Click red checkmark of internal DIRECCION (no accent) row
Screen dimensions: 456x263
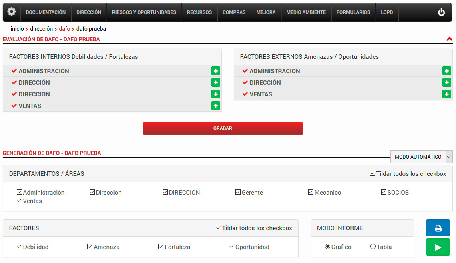coord(14,94)
